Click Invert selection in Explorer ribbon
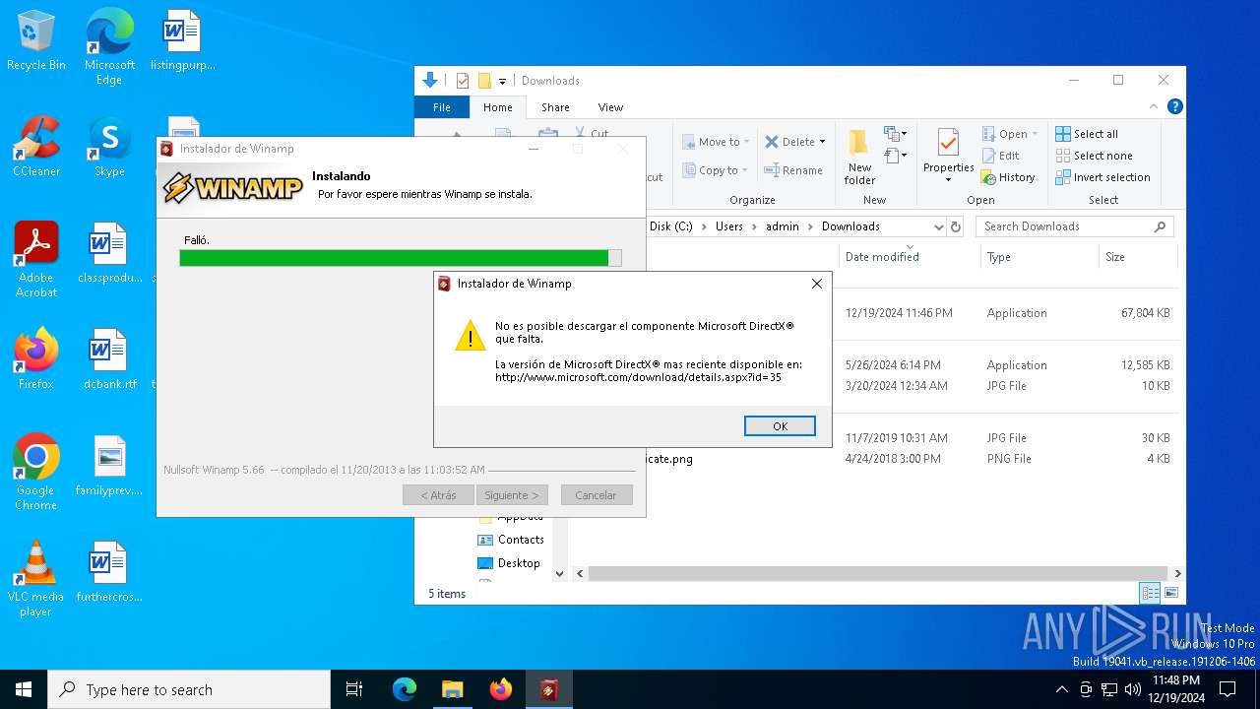Image resolution: width=1260 pixels, height=709 pixels. point(1102,177)
